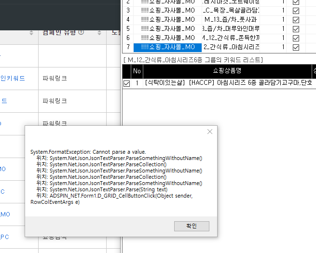Select the 머루와인머루 group cell in row 5
This screenshot has width=316, height=253.
tap(231, 28)
